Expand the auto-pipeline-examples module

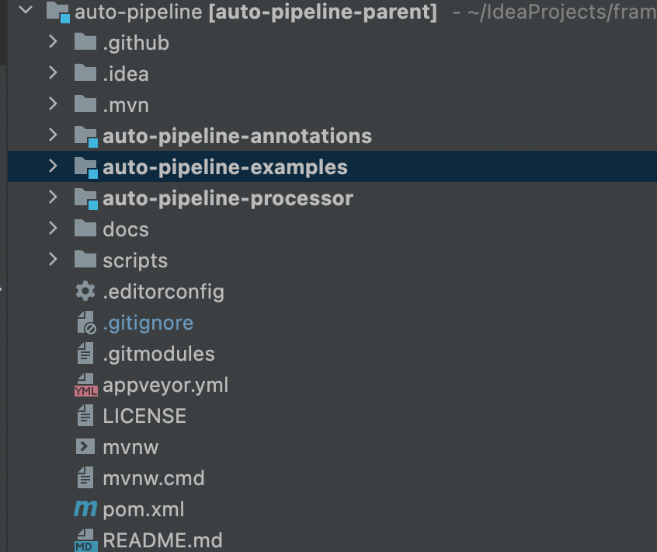click(53, 166)
